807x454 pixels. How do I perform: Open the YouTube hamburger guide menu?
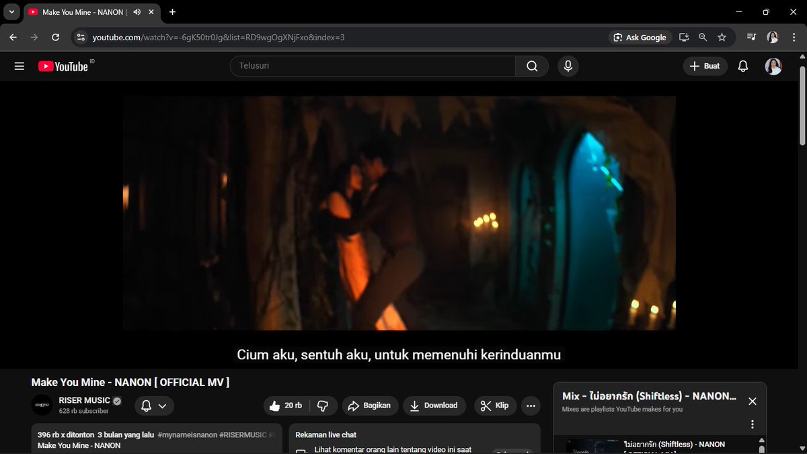click(x=20, y=66)
